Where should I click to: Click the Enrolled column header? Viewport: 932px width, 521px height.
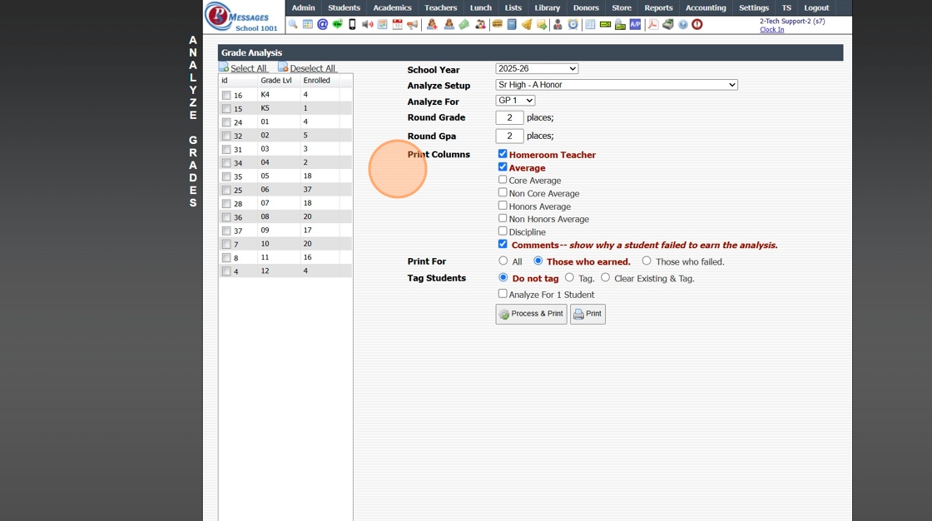pos(317,80)
